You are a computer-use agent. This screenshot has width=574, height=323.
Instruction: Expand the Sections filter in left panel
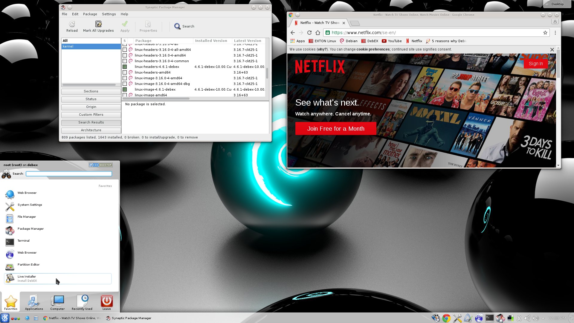(x=91, y=91)
